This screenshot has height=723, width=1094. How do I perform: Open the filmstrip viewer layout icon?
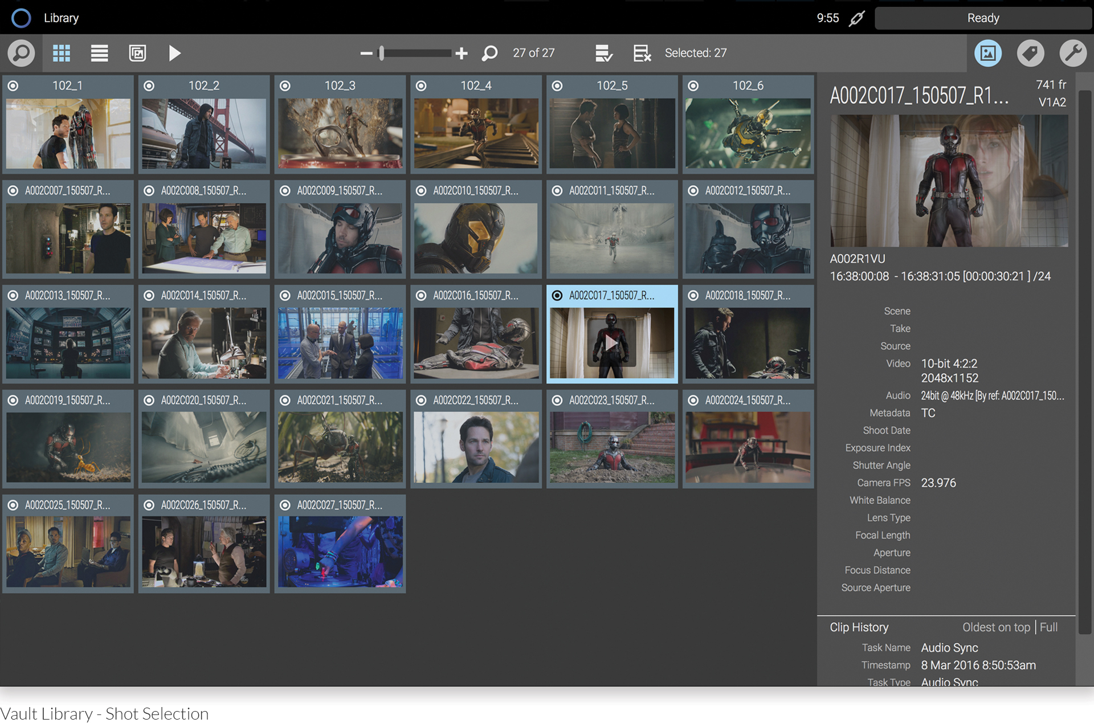click(x=137, y=53)
